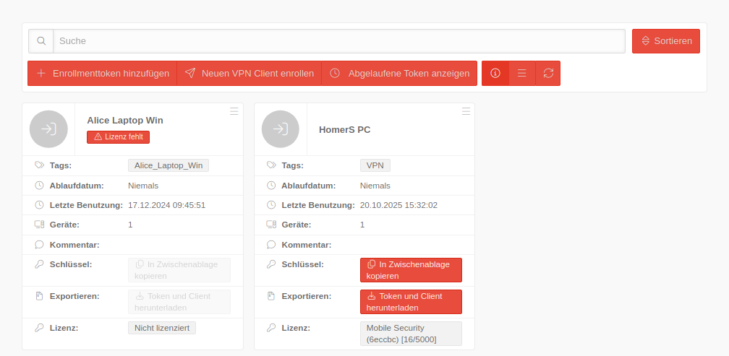Download HomerS PC token and client
The width and height of the screenshot is (729, 356).
[411, 302]
